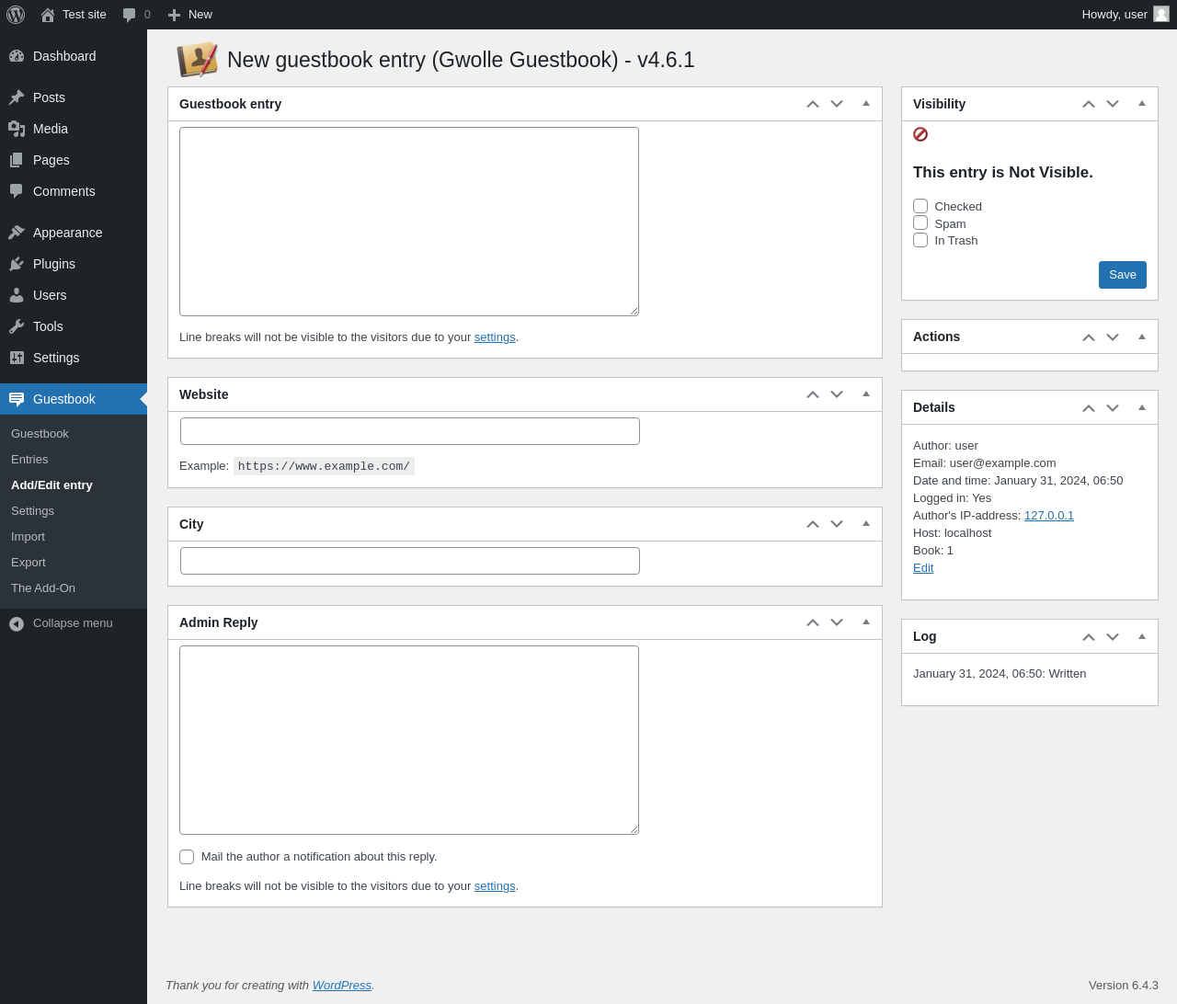Click the Save button
The image size is (1177, 1004).
point(1123,275)
